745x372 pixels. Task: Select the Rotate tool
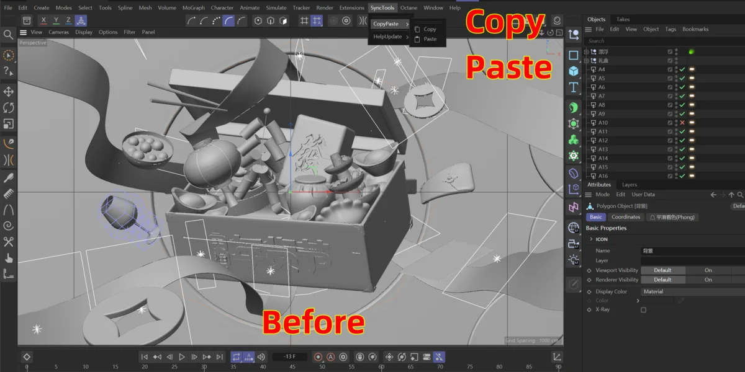(x=9, y=107)
